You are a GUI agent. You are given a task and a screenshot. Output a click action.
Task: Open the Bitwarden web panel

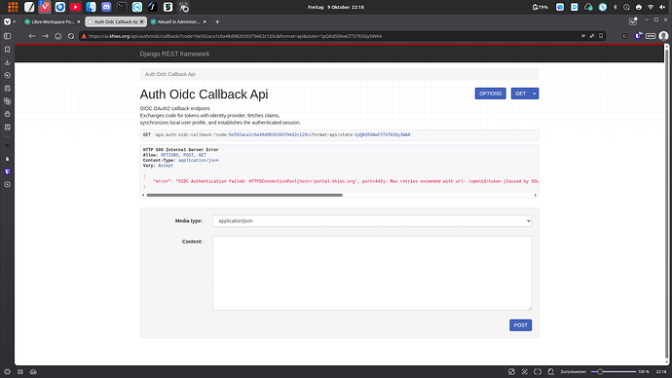[7, 171]
